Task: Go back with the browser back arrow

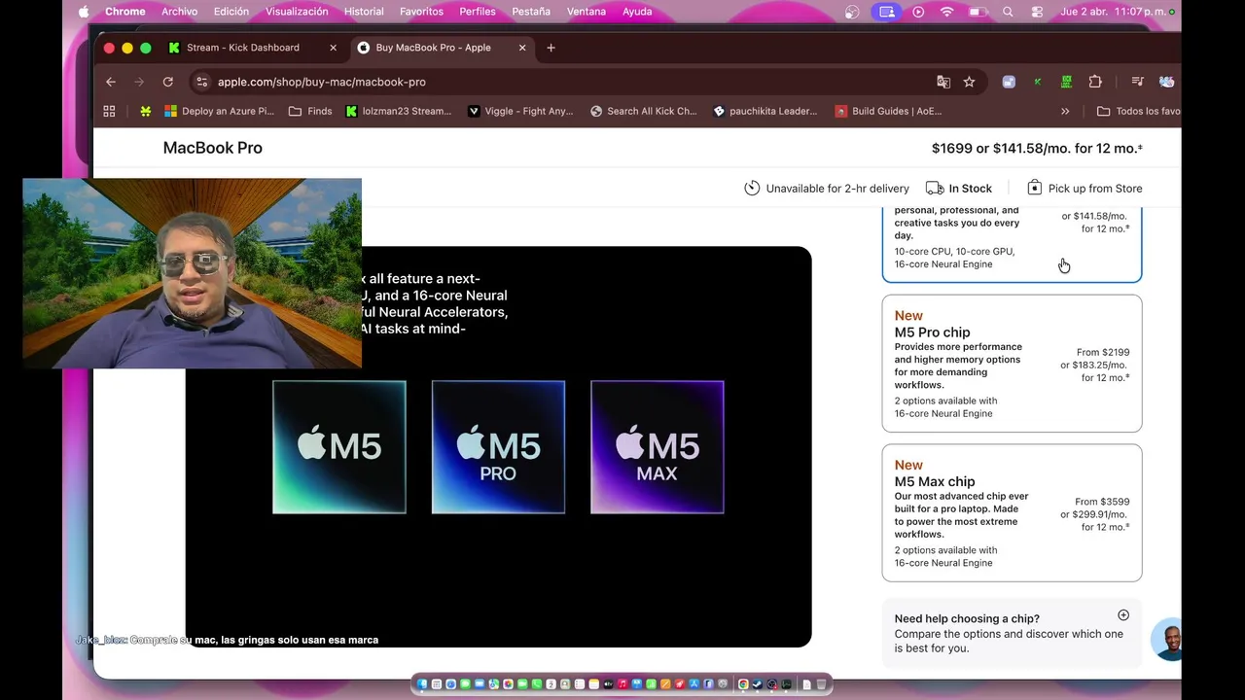Action: point(111,82)
